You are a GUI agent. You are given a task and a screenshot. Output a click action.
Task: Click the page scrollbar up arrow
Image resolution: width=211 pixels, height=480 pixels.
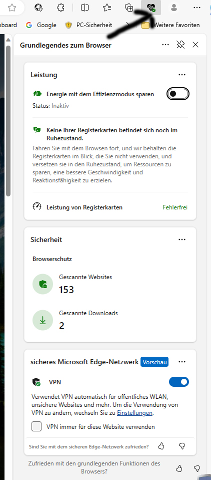(8, 40)
